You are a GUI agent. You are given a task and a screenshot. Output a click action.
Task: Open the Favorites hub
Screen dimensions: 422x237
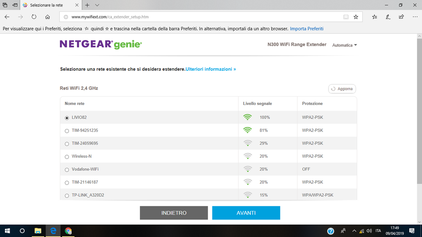point(374,17)
